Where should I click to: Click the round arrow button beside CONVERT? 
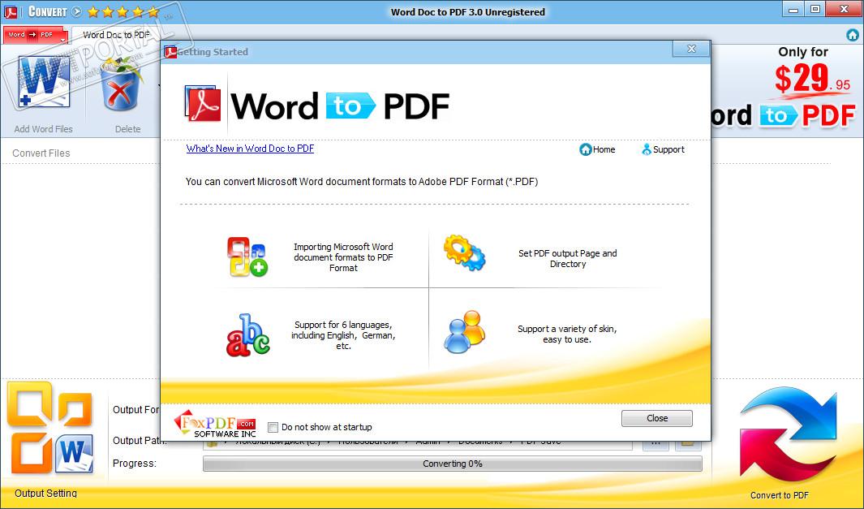(x=76, y=11)
